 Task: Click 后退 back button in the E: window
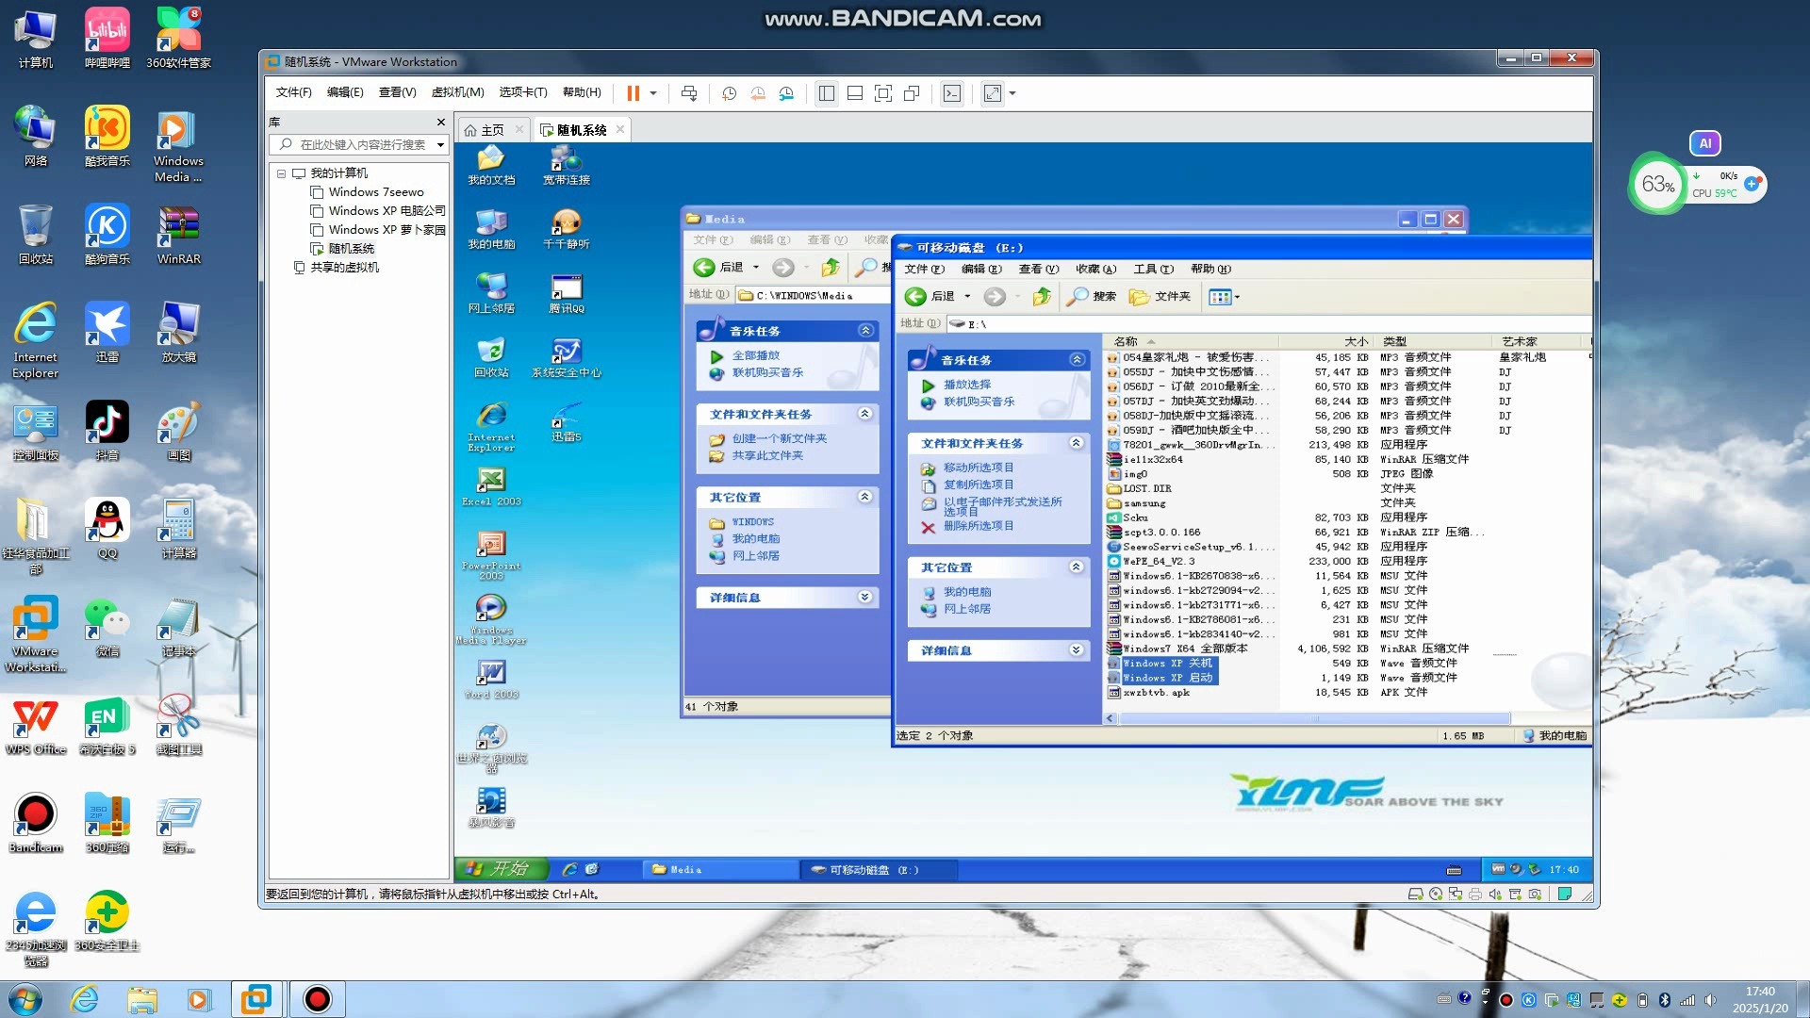pos(930,296)
